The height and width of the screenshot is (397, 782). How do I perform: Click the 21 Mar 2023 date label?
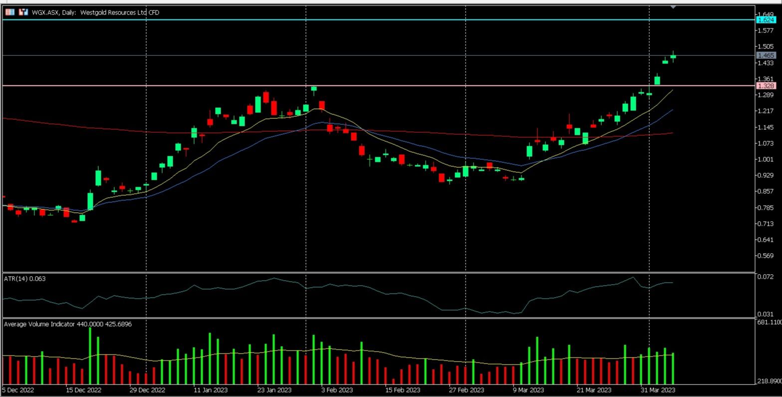[x=594, y=390]
